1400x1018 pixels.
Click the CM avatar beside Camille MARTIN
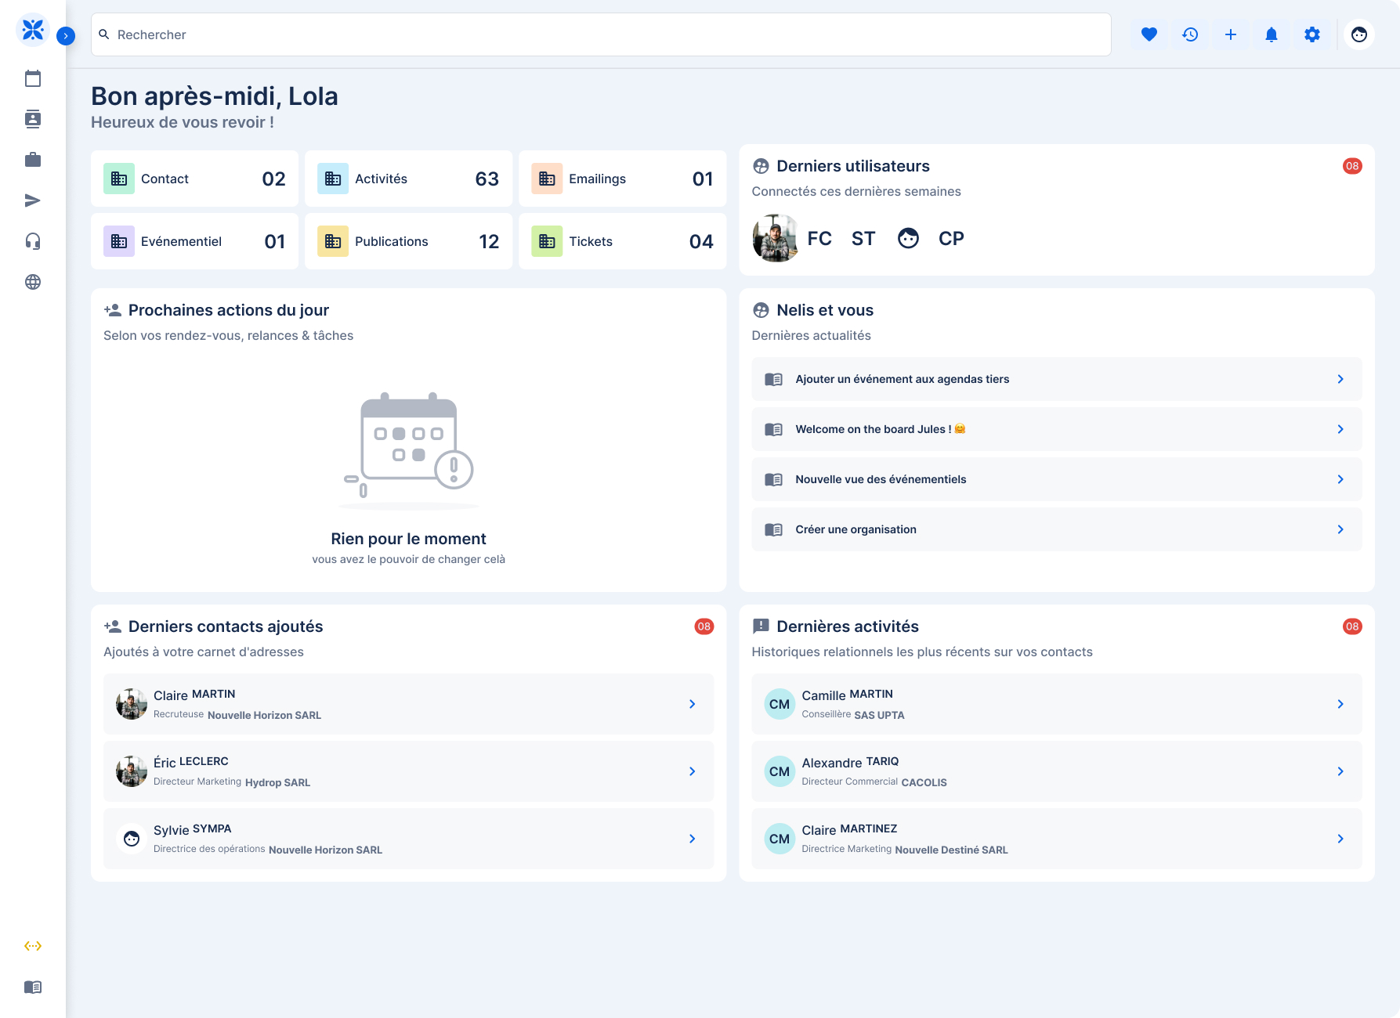coord(780,704)
